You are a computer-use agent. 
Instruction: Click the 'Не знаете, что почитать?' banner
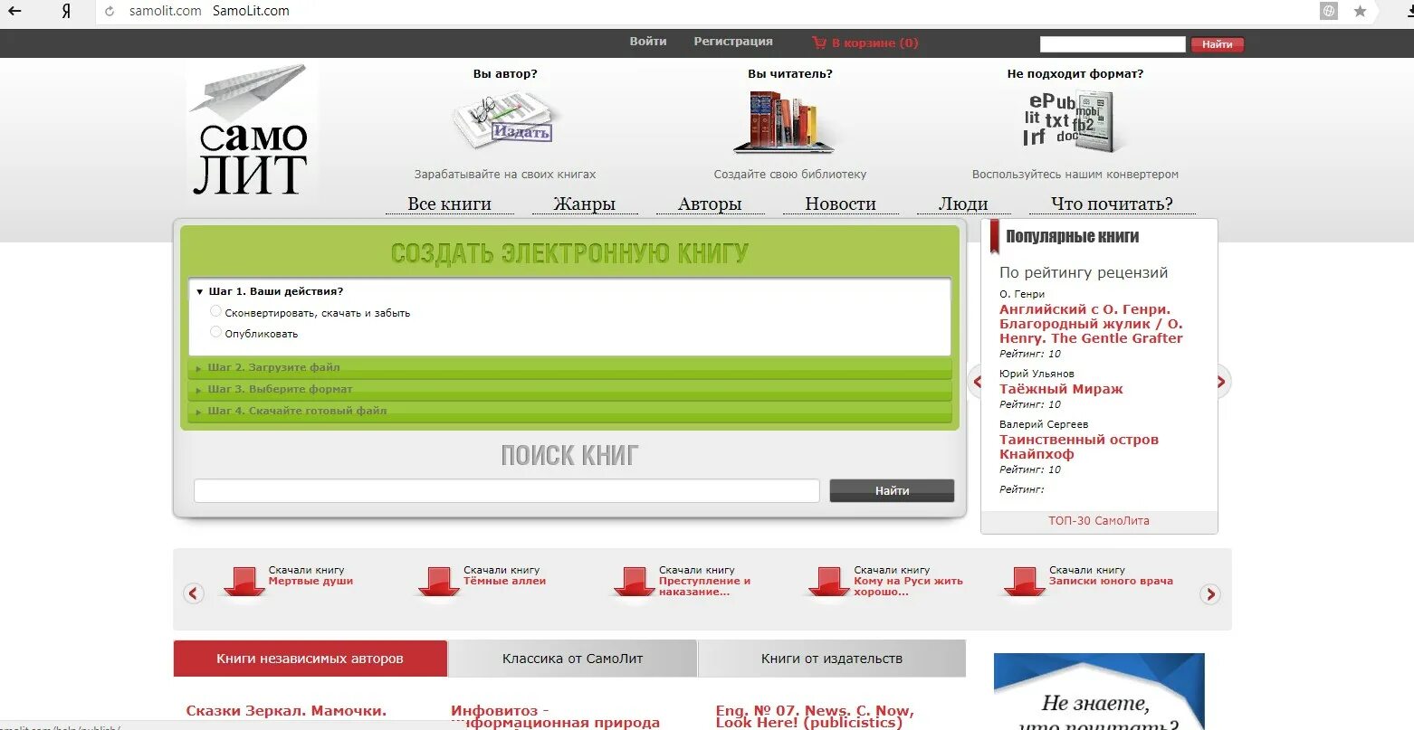[1099, 691]
